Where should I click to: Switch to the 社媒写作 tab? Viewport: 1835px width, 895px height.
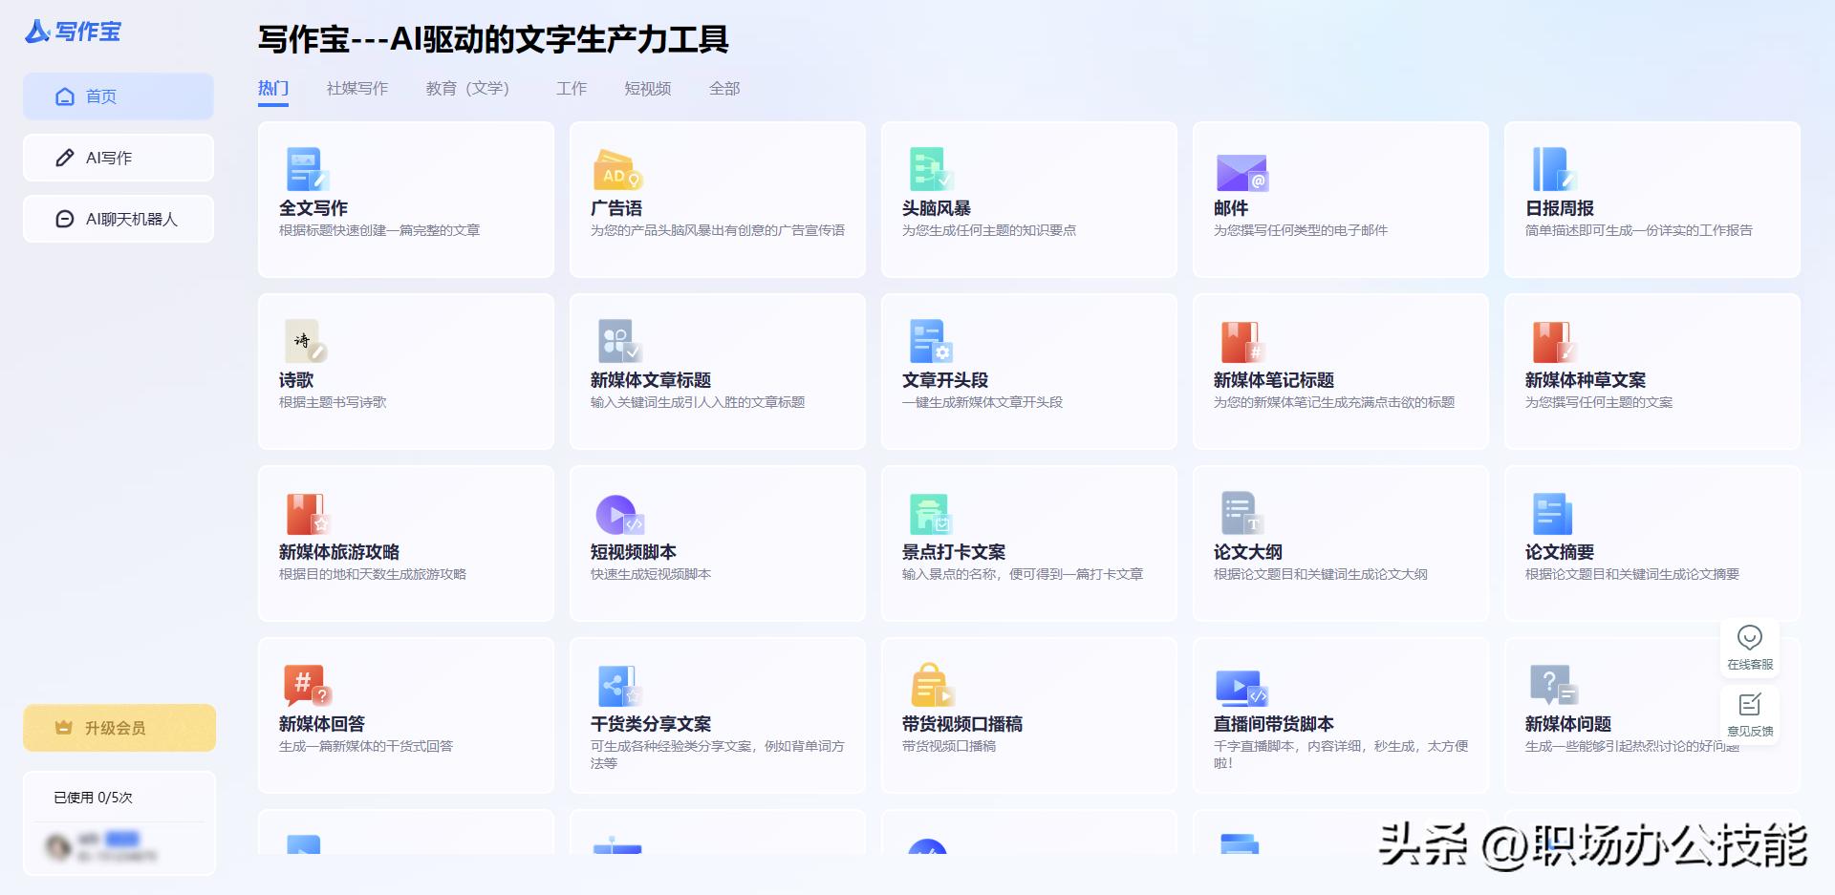click(x=357, y=88)
